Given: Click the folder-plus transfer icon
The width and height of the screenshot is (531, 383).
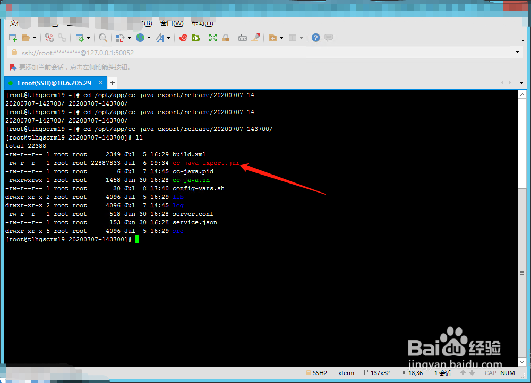Looking at the screenshot, I should tap(272, 38).
